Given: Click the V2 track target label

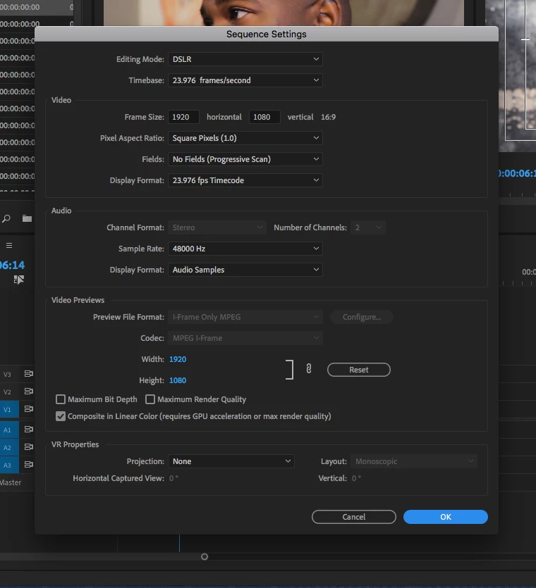Looking at the screenshot, I should 7,392.
